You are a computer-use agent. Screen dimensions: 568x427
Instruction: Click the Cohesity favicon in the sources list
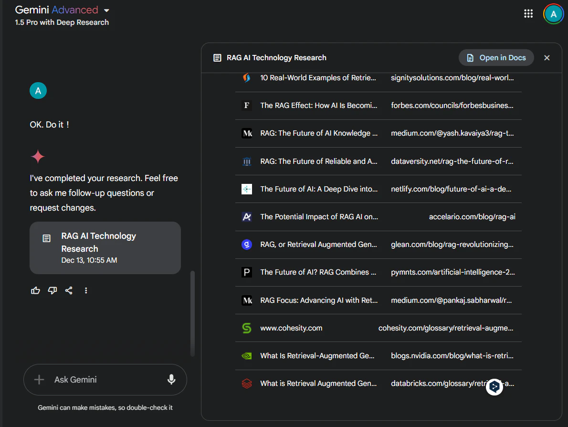247,328
